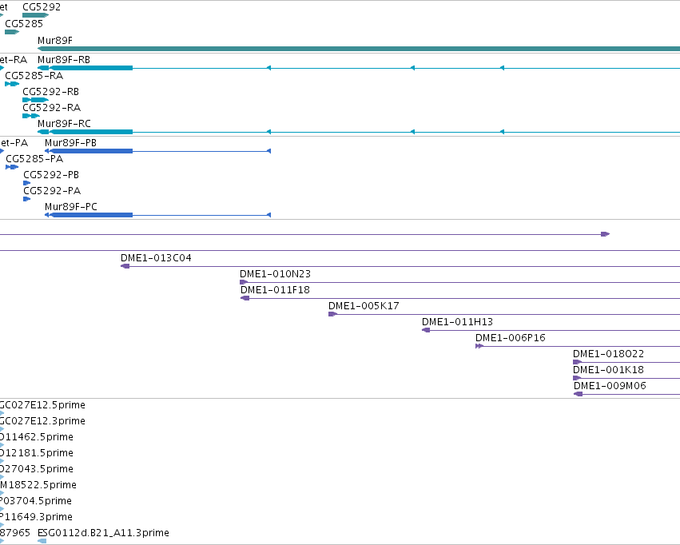Viewport: 680px width, 545px height.
Task: Click the DME1-001K18 clone label
Action: [x=608, y=370]
